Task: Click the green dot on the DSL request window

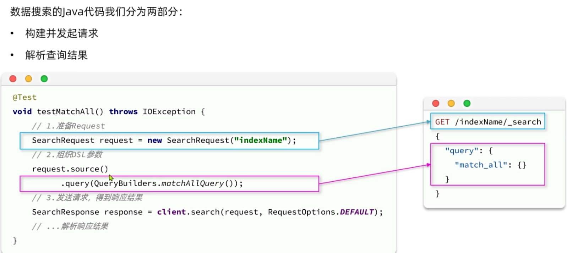Action: [x=467, y=103]
